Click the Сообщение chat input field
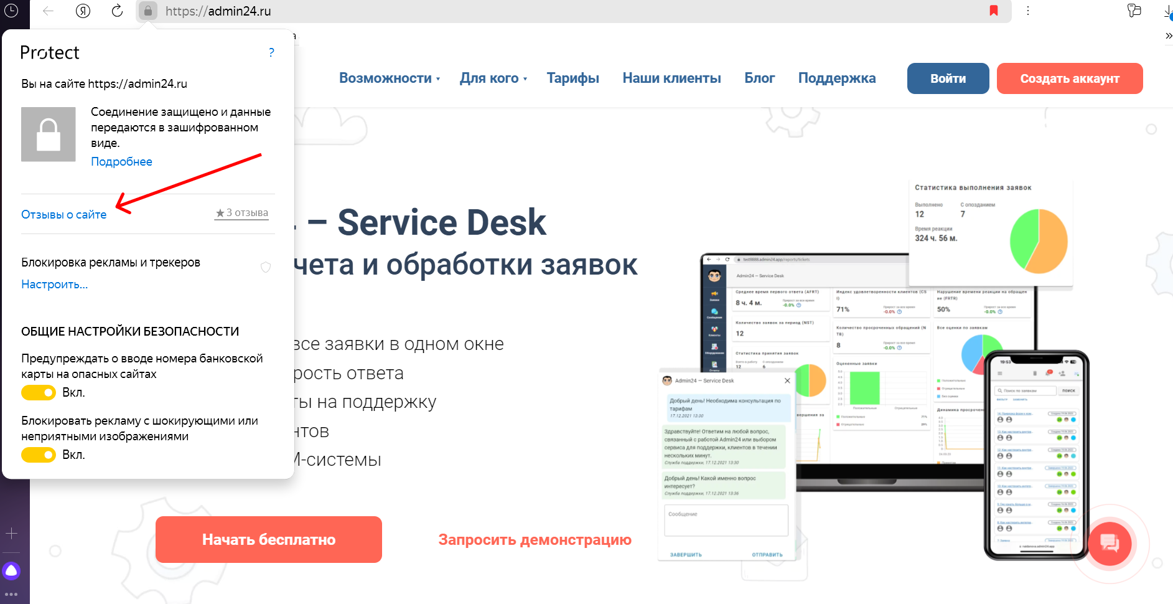 click(x=726, y=520)
